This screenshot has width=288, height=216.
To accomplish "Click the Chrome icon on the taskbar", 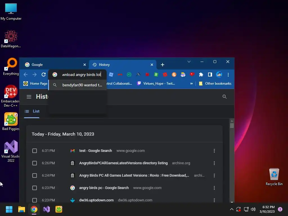I will [x=34, y=209].
